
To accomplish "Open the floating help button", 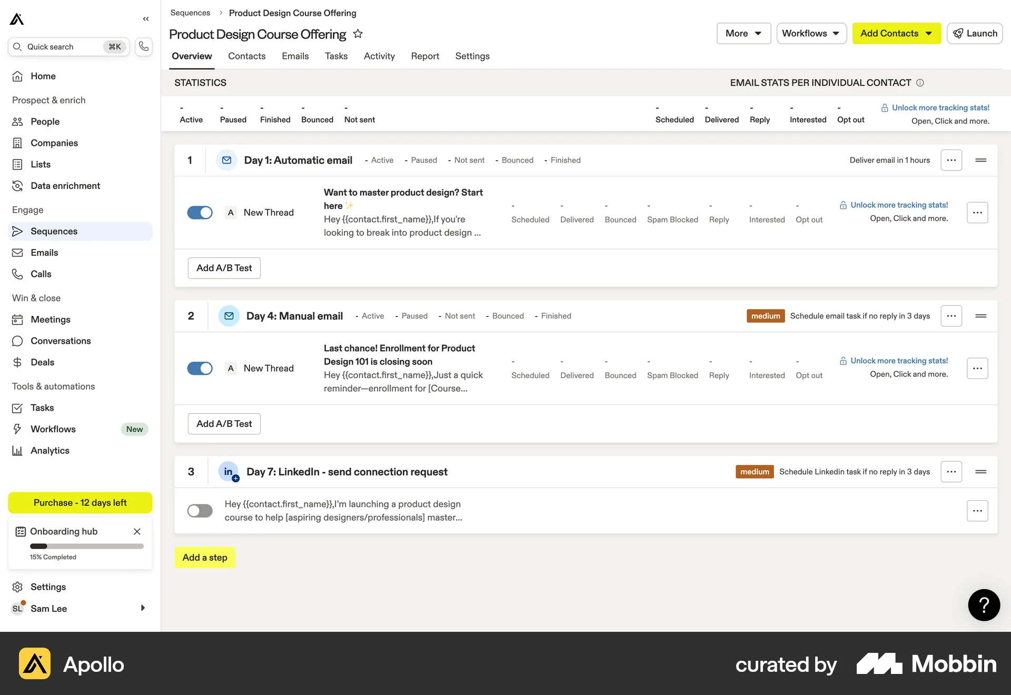I will [984, 605].
